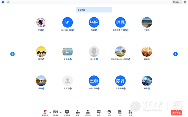Go to previous page of participants

[12, 54]
